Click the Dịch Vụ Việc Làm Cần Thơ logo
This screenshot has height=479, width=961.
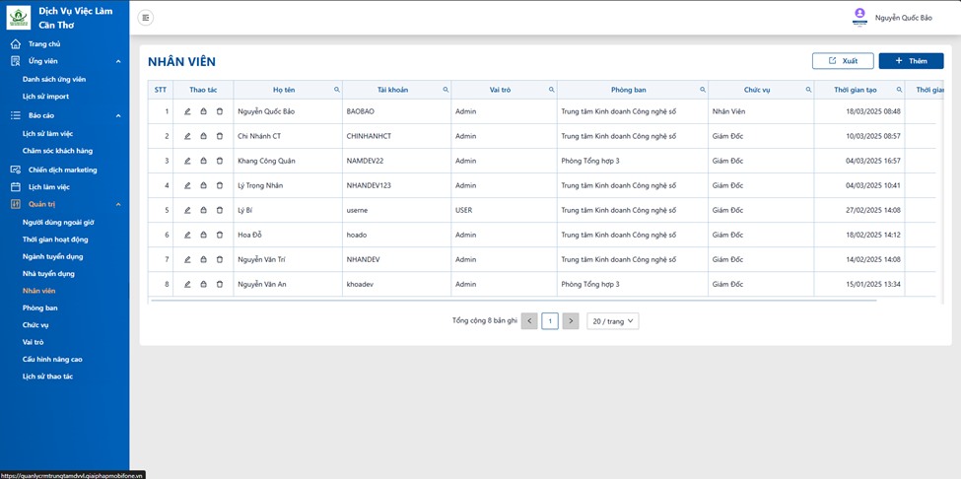[19, 17]
